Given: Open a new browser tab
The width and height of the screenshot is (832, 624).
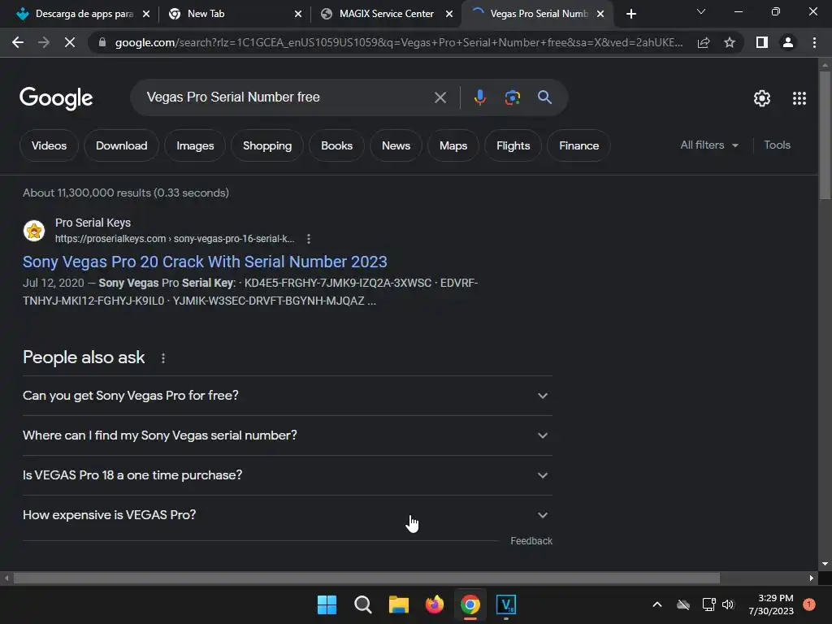Looking at the screenshot, I should 630,14.
